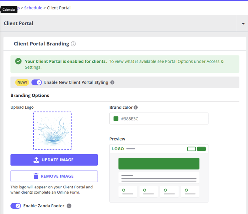This screenshot has height=214, width=248.
Task: Click the green brand color swatch
Action: (x=116, y=119)
